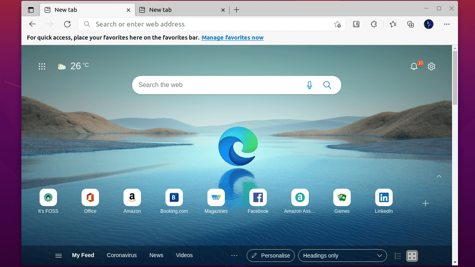Add this page to favorites star
Screen dimensions: 475x267
(x=337, y=24)
